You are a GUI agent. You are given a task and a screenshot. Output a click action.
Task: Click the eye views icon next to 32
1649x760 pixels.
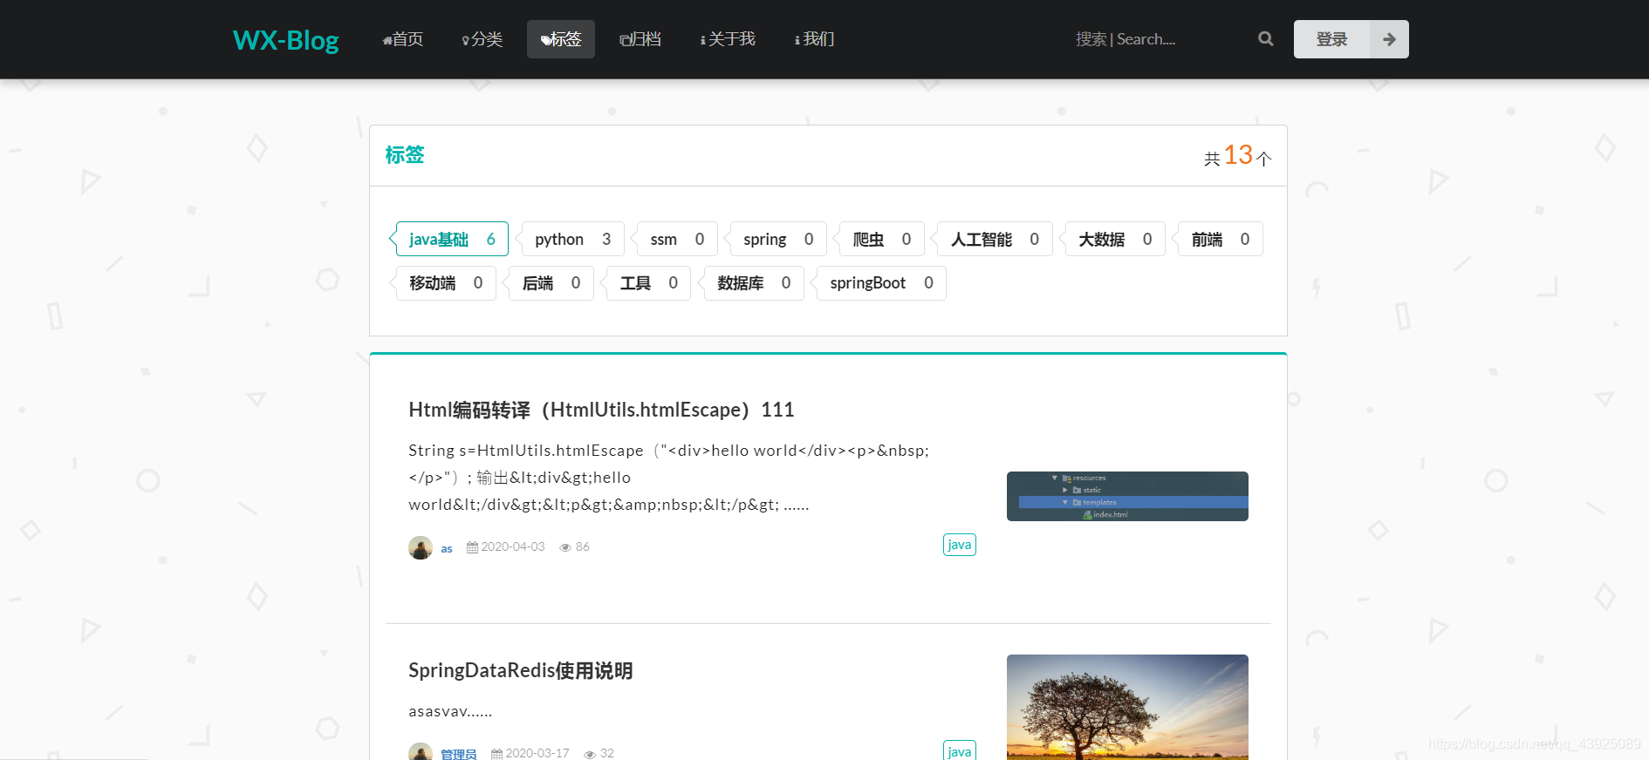pyautogui.click(x=590, y=754)
